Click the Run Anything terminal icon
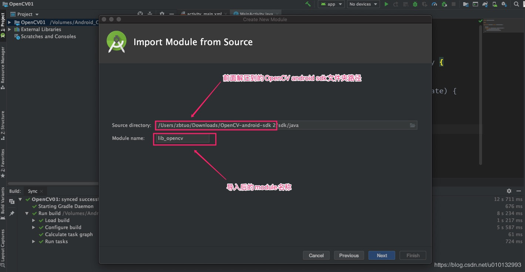The image size is (525, 272). [475, 4]
